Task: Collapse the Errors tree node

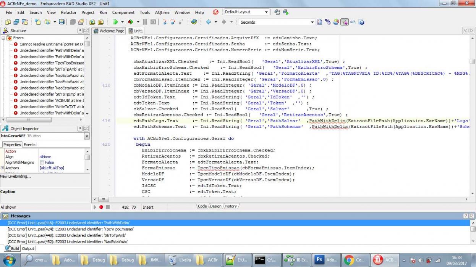Action: [x=3, y=38]
